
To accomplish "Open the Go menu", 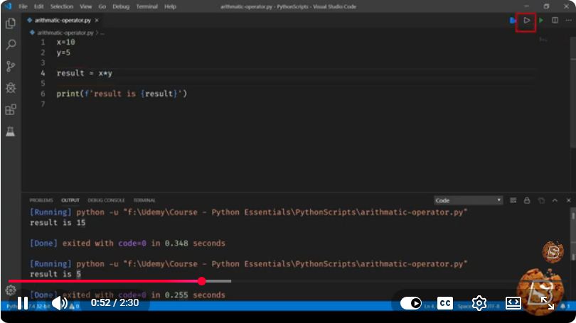I will tap(102, 6).
